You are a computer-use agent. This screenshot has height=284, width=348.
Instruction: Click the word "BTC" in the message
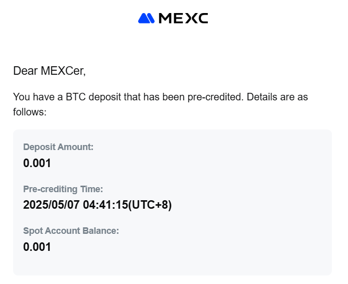pos(76,97)
